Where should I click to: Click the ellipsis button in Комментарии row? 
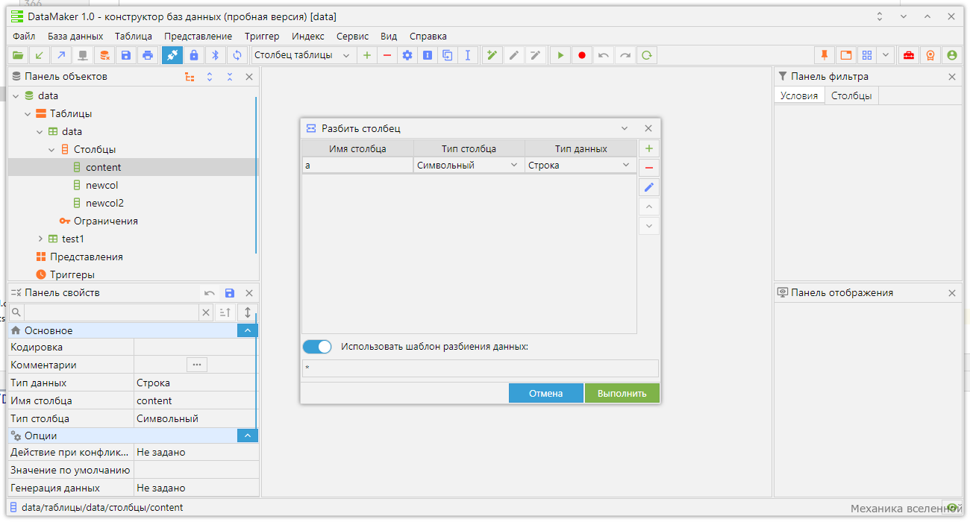(x=197, y=365)
